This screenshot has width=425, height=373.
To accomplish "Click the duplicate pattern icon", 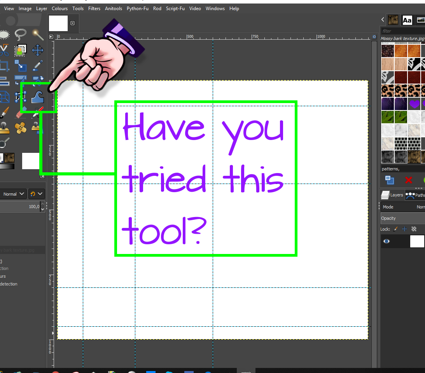I will [390, 180].
